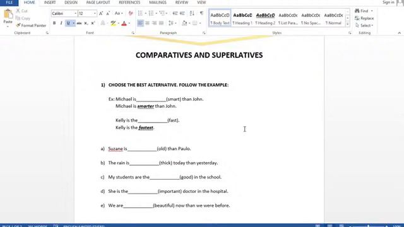This screenshot has width=404, height=227.
Task: Increase font size with Grow Font
Action: click(101, 13)
